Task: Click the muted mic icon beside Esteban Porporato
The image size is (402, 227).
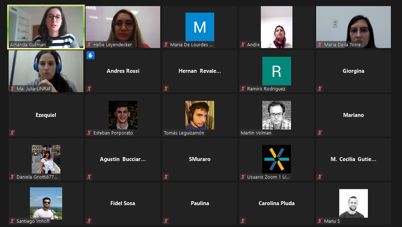Action: pyautogui.click(x=89, y=133)
